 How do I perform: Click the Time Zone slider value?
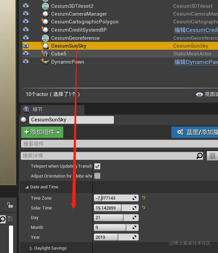(116, 198)
